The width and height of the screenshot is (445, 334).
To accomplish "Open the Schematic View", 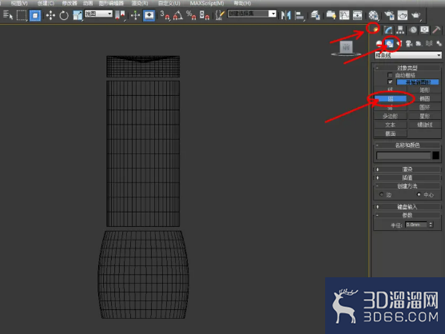I will click(358, 15).
